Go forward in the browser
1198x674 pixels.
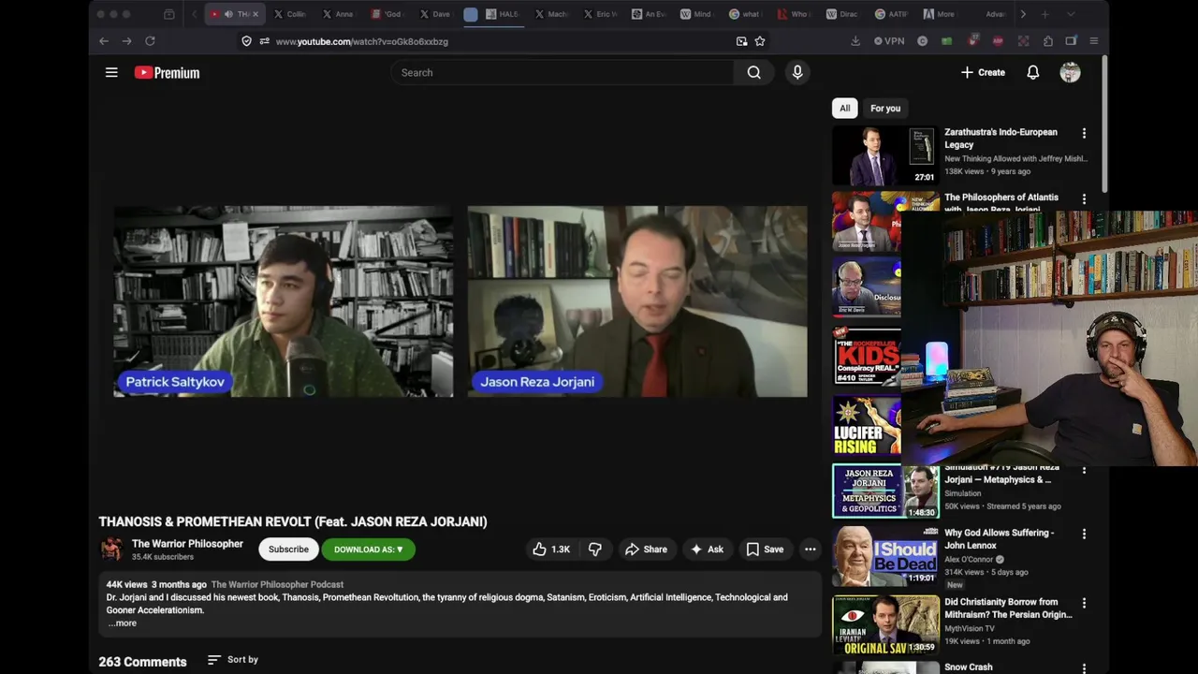coord(126,41)
